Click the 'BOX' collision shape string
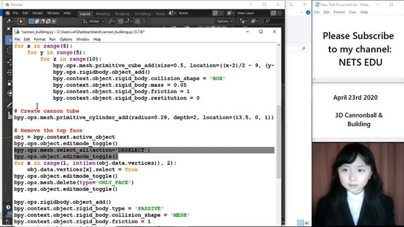This screenshot has height=227, width=404. pyautogui.click(x=217, y=78)
